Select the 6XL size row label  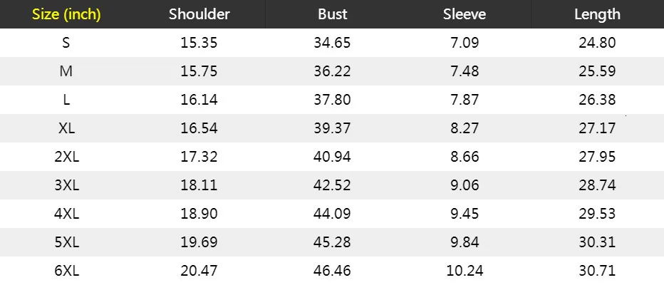66,271
